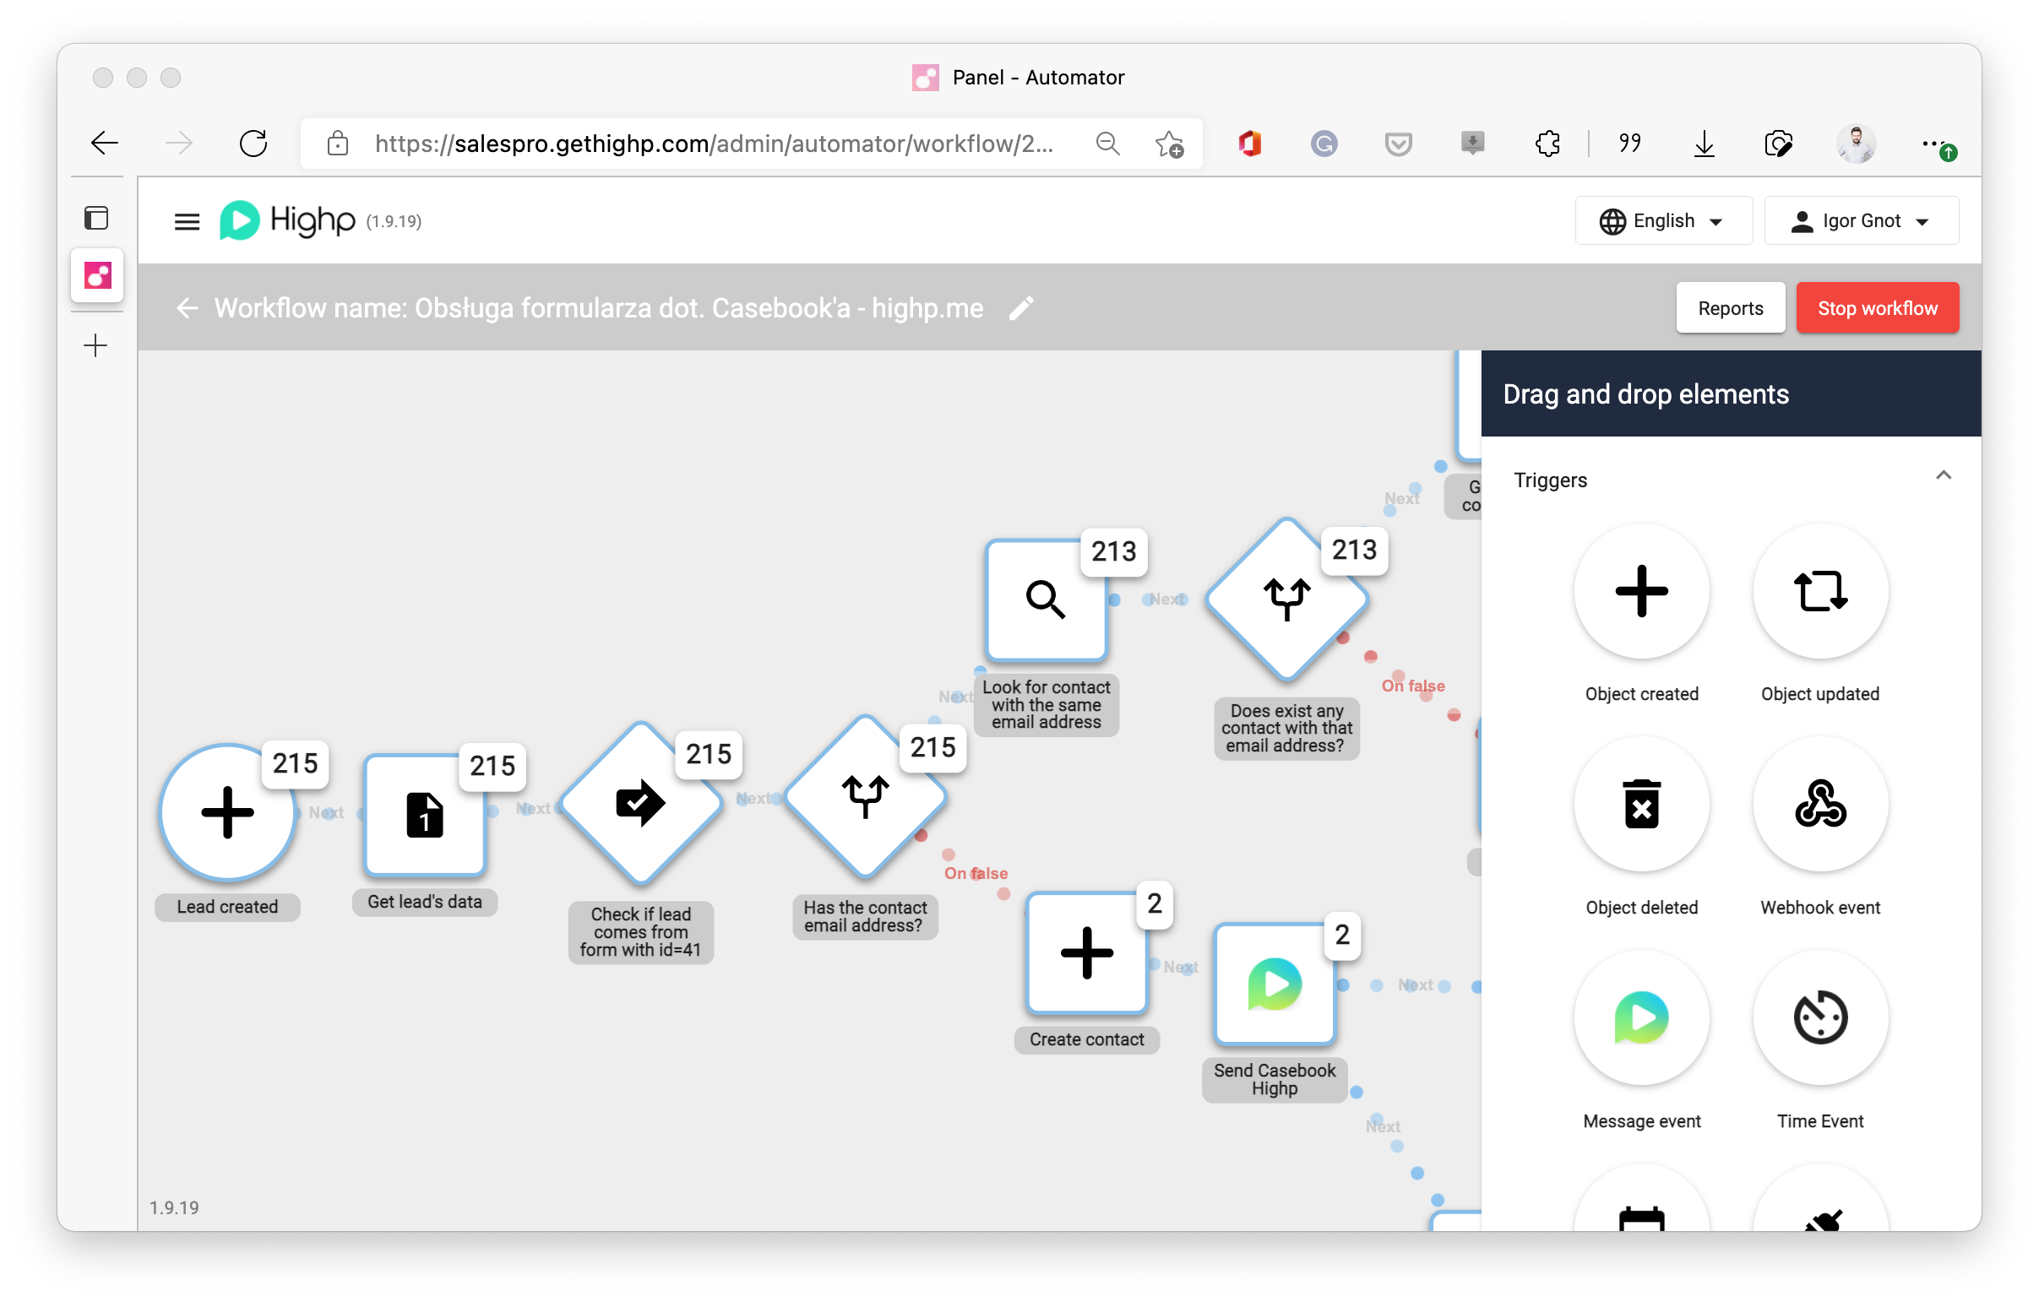Open the Pocket extension icon
Screen dimensions: 2039x1302
click(1398, 144)
